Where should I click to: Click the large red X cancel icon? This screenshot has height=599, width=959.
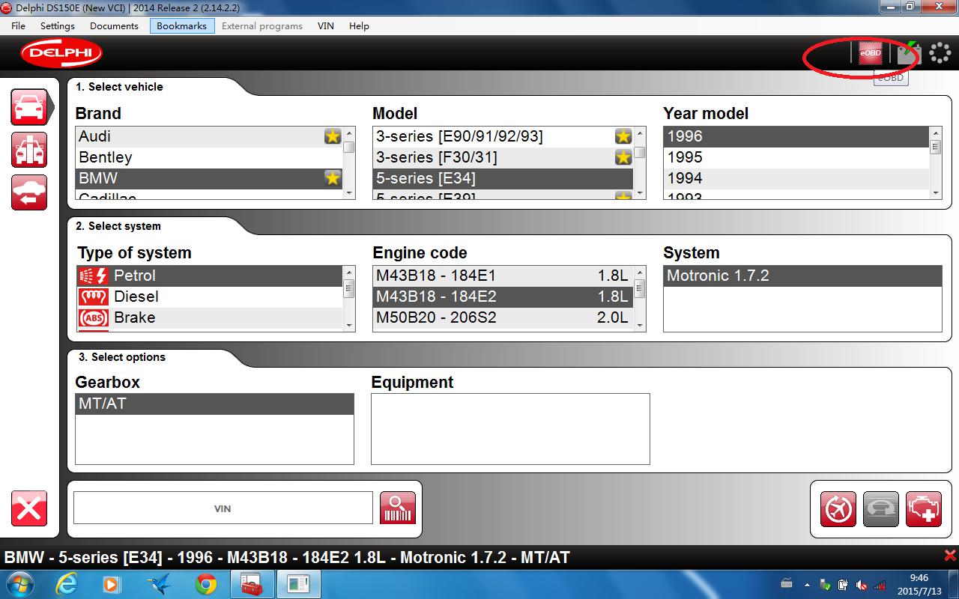29,508
